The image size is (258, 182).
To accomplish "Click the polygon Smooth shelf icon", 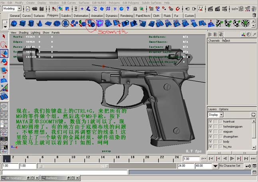I will 91,23.
